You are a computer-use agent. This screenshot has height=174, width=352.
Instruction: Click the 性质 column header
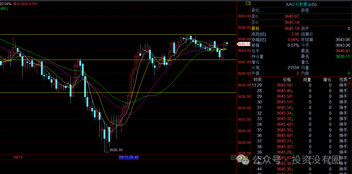point(343,79)
